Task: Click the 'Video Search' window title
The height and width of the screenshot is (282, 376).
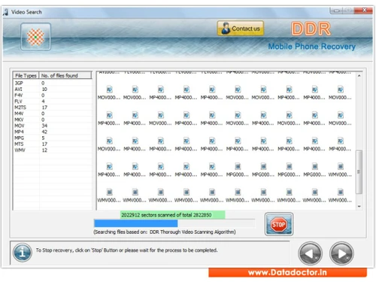Action: tap(26, 12)
